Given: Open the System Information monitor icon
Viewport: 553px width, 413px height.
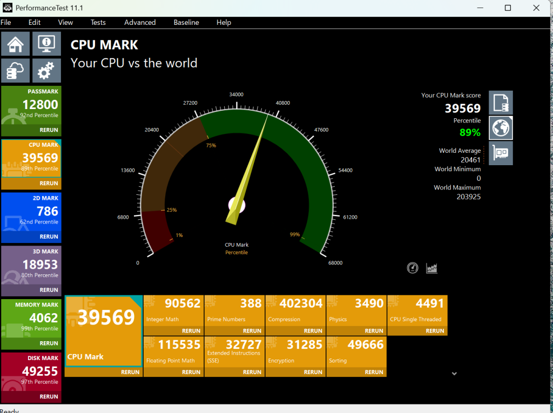Looking at the screenshot, I should pyautogui.click(x=46, y=44).
